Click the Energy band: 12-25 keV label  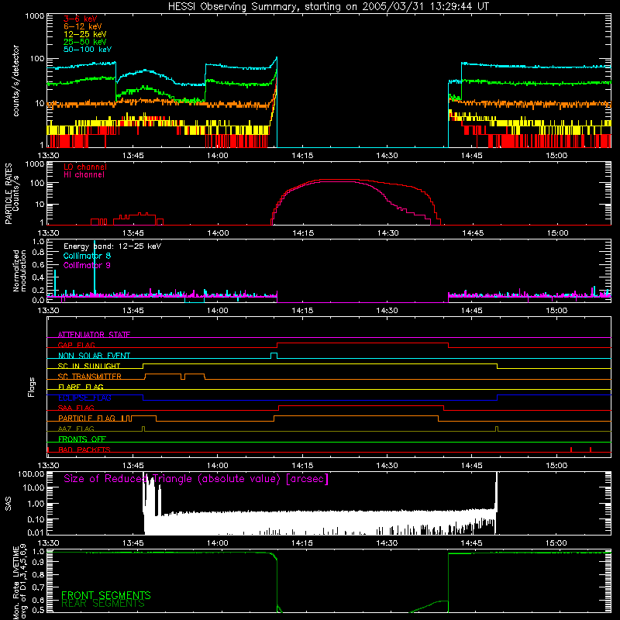(112, 246)
